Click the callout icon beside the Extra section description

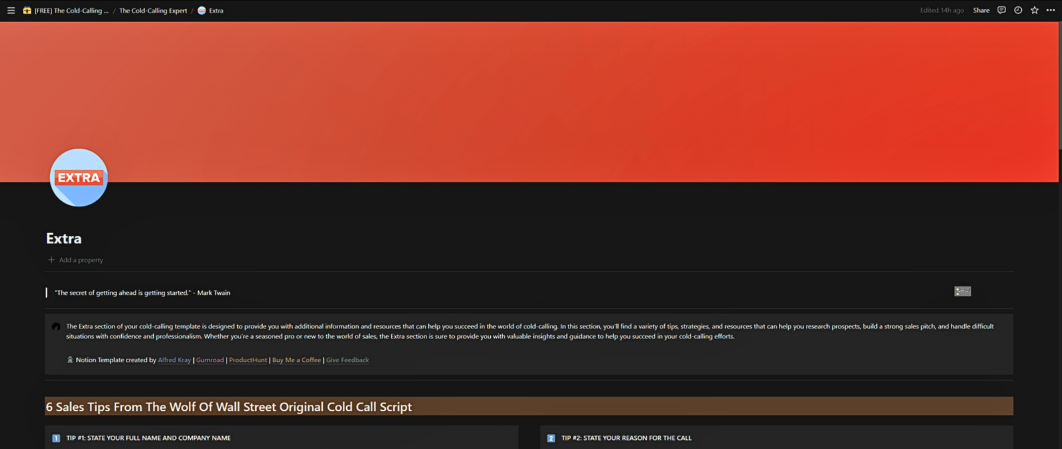click(x=56, y=326)
